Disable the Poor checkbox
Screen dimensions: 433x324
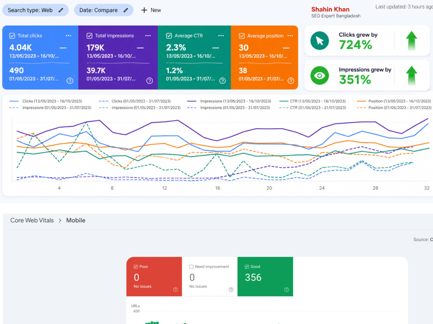tap(136, 267)
